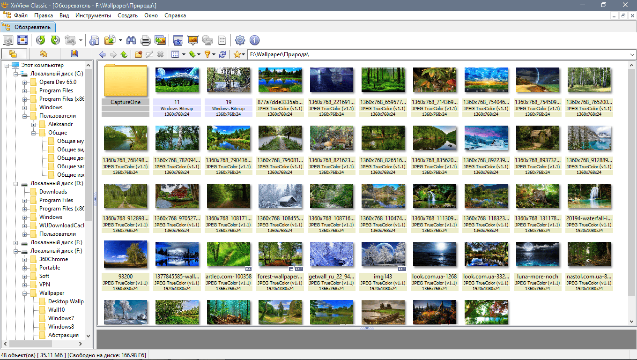The image size is (637, 360).
Task: Launch the binoculars search tool
Action: coord(131,40)
